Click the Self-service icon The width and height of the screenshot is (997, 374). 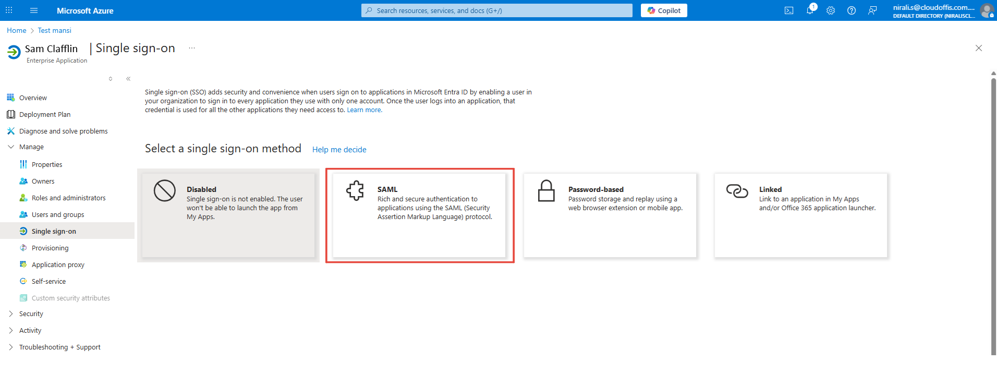pos(23,281)
